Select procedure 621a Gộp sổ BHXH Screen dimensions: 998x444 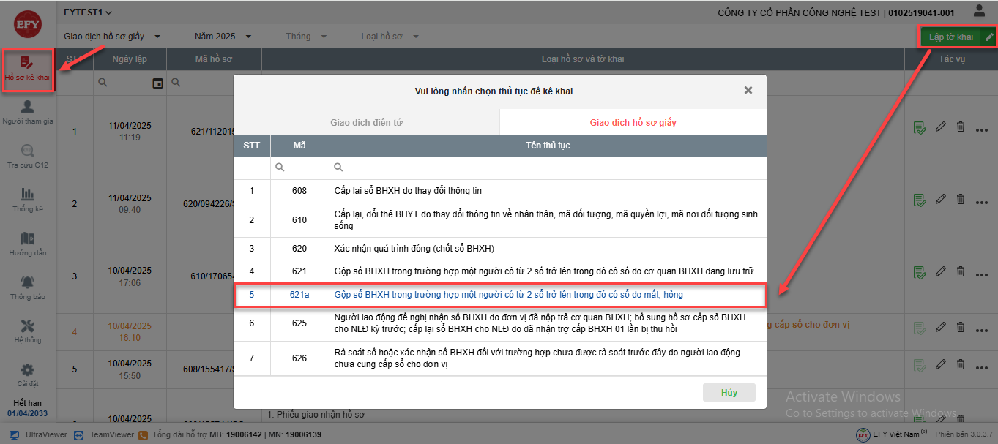tap(507, 295)
